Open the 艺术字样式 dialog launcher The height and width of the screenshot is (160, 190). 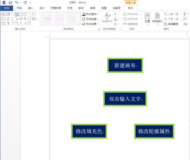click(120, 29)
